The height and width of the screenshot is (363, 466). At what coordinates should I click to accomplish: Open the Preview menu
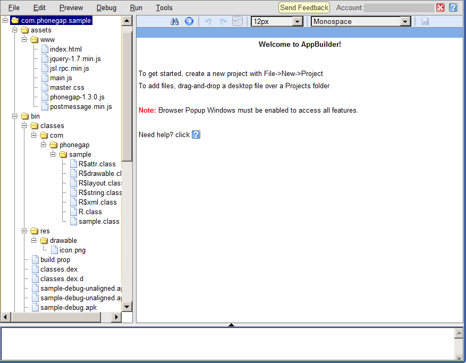pyautogui.click(x=71, y=8)
